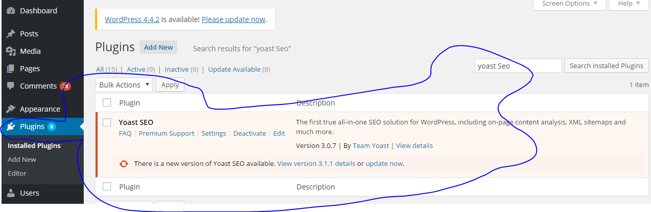Open Yoast SEO Premium Support link
Viewport: 651px width, 212px height.
(166, 134)
